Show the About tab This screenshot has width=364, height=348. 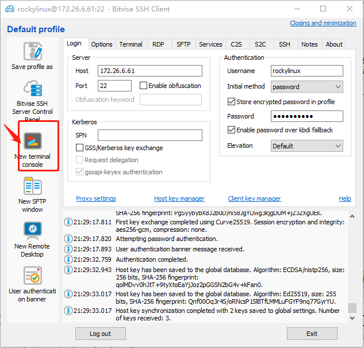334,44
